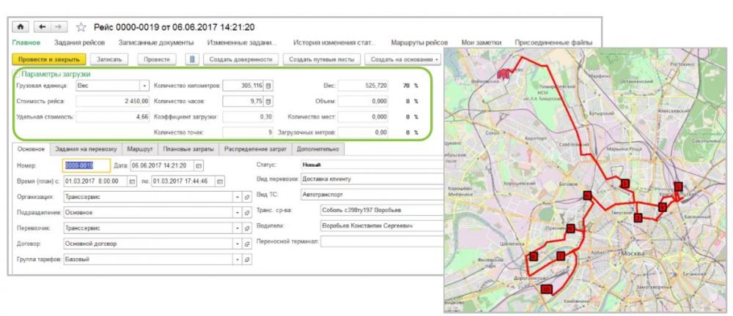Add the Рейс document to favorites star
The height and width of the screenshot is (316, 733).
(x=81, y=27)
